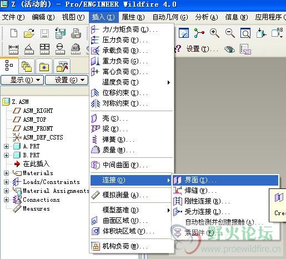Click the Repaint screen icon
Viewport: 286px width, 259px height.
184,33
